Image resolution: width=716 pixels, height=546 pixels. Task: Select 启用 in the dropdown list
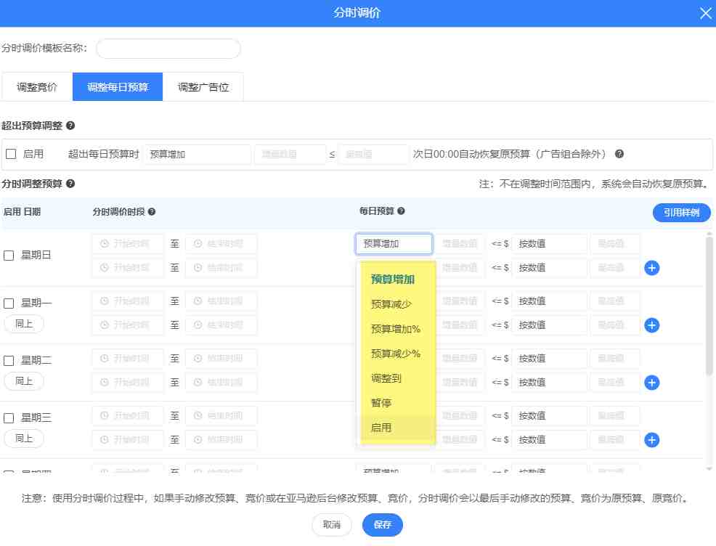(398, 428)
